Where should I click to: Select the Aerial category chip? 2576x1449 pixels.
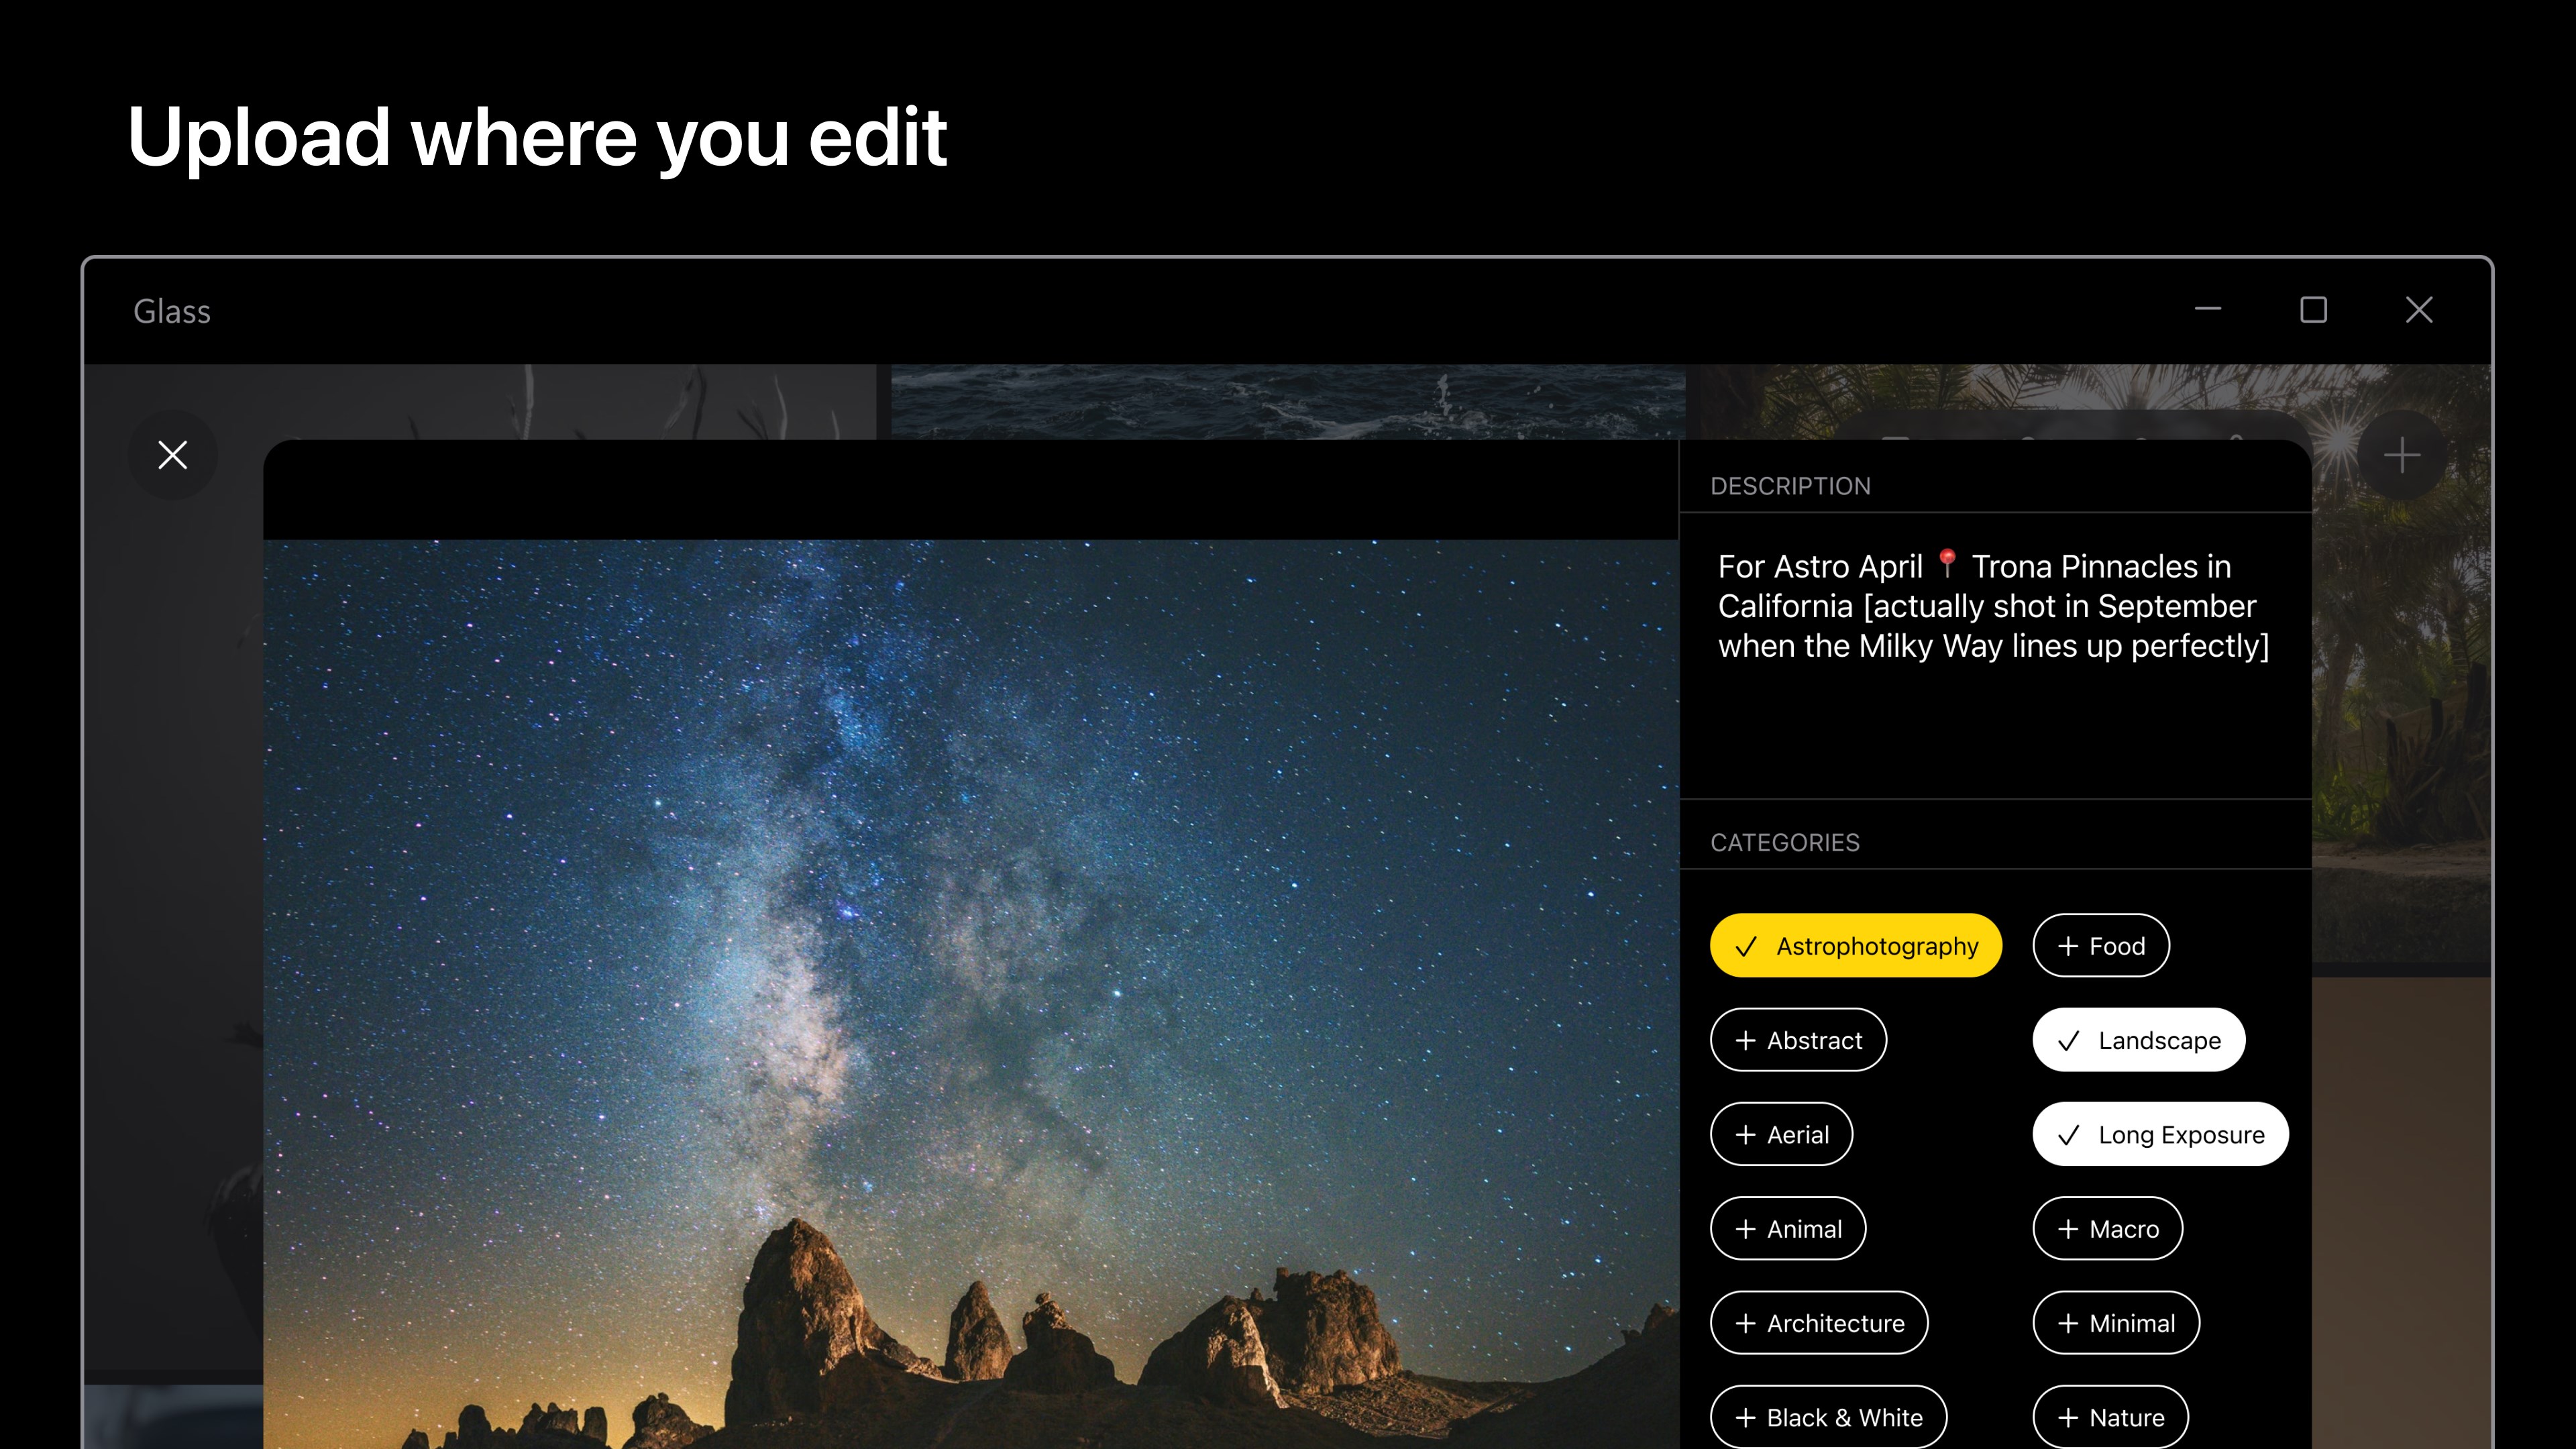1781,1134
